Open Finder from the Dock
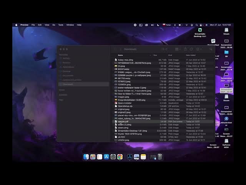 [x=86, y=157]
